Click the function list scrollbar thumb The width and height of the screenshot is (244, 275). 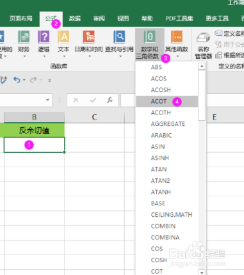202,95
